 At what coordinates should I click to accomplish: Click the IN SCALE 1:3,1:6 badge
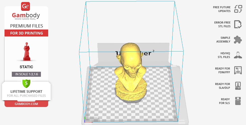coord(26,74)
